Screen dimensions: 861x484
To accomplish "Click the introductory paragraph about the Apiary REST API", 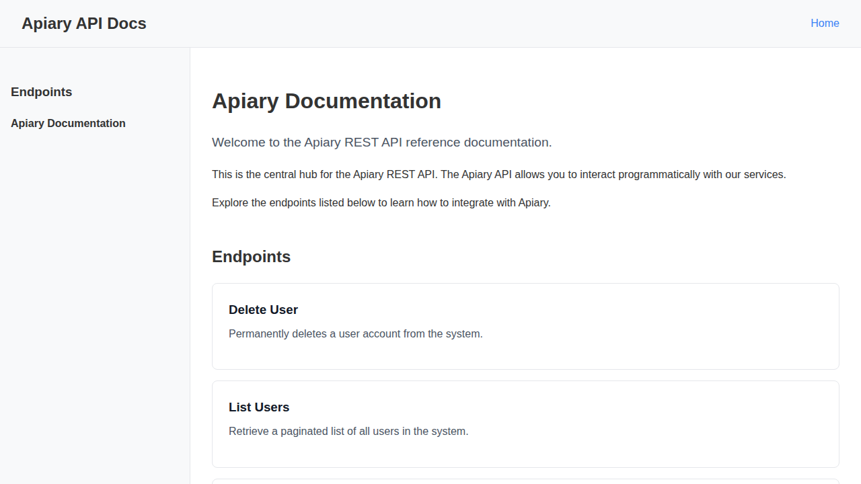I will [498, 174].
